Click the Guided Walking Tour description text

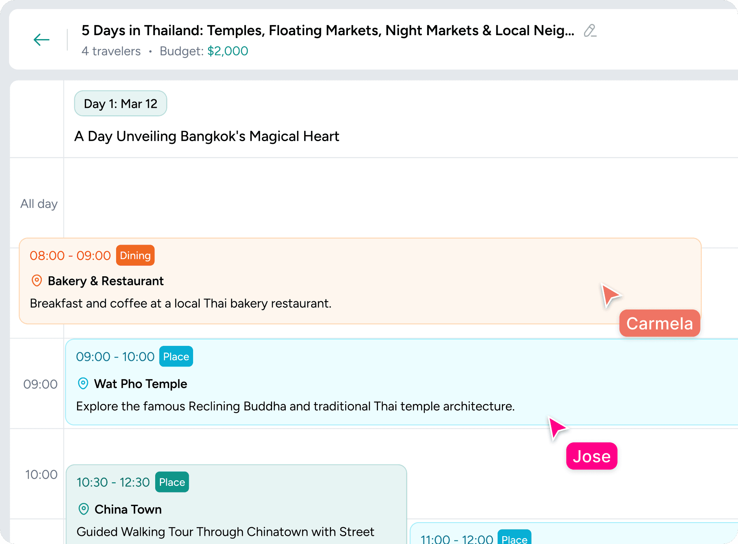tap(226, 532)
